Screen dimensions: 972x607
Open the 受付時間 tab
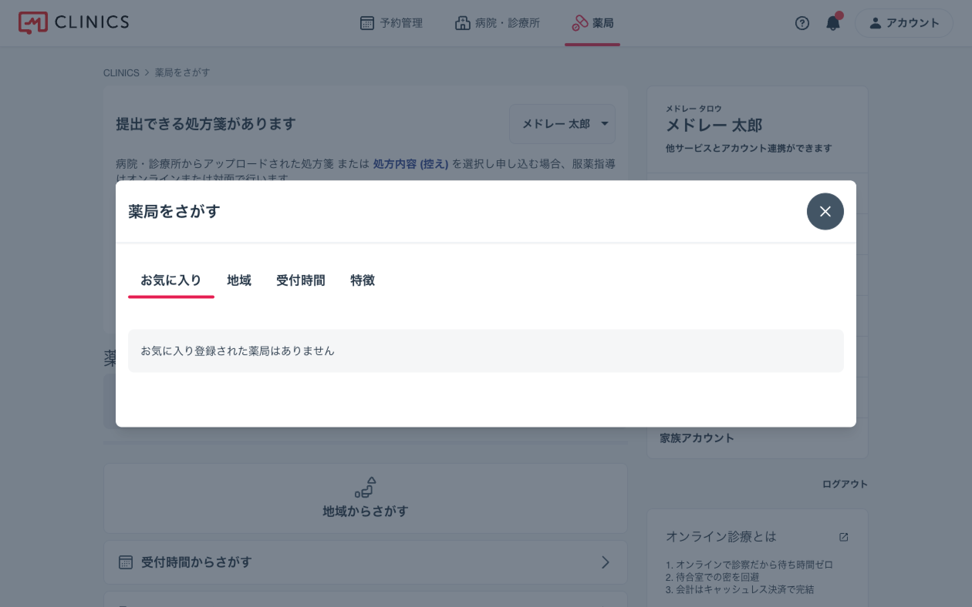[301, 280]
